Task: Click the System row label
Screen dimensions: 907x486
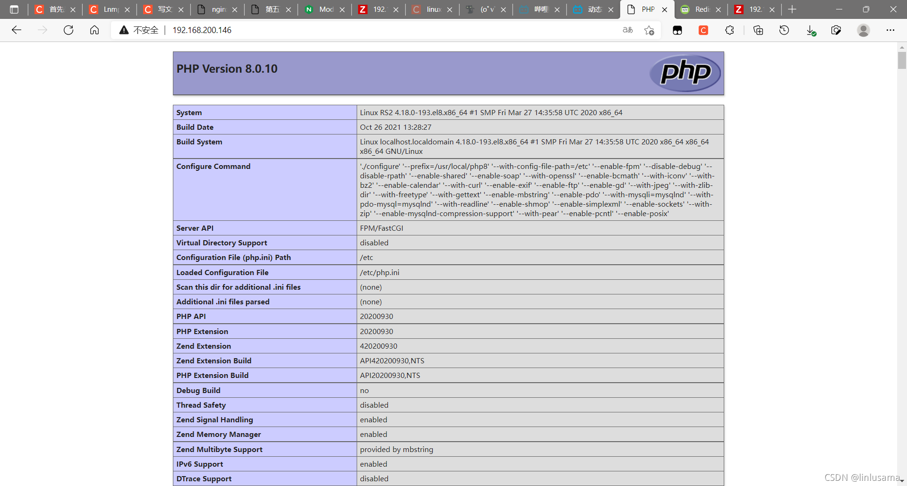Action: tap(189, 113)
